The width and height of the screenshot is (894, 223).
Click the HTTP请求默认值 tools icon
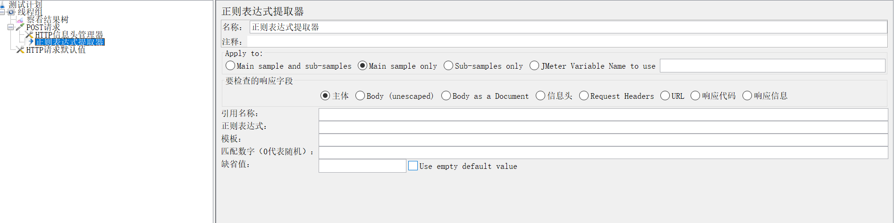pyautogui.click(x=20, y=49)
